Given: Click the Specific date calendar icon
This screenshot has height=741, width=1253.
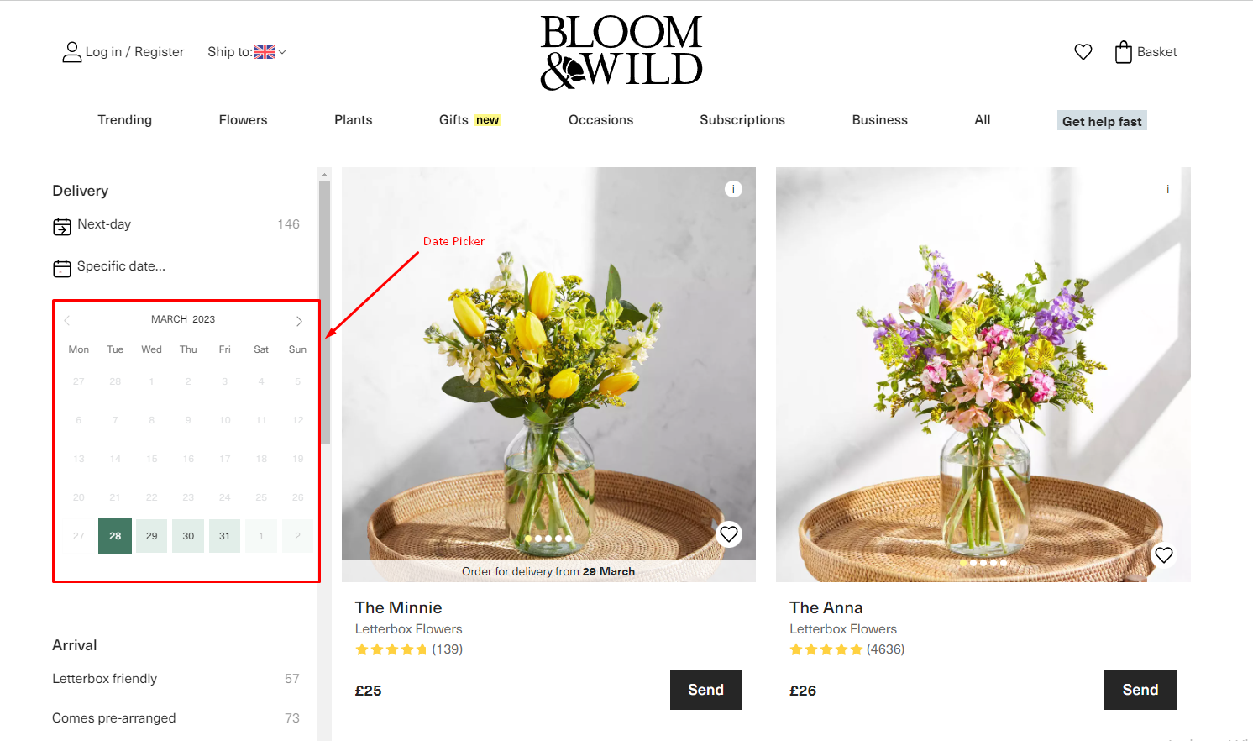Looking at the screenshot, I should pyautogui.click(x=62, y=268).
